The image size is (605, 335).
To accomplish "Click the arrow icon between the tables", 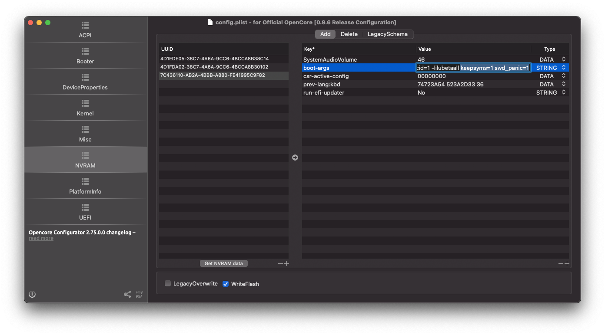I will coord(295,158).
